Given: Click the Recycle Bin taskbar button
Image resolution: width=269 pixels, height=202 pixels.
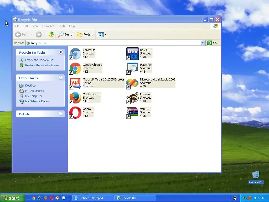Looking at the screenshot, I should pos(135,198).
